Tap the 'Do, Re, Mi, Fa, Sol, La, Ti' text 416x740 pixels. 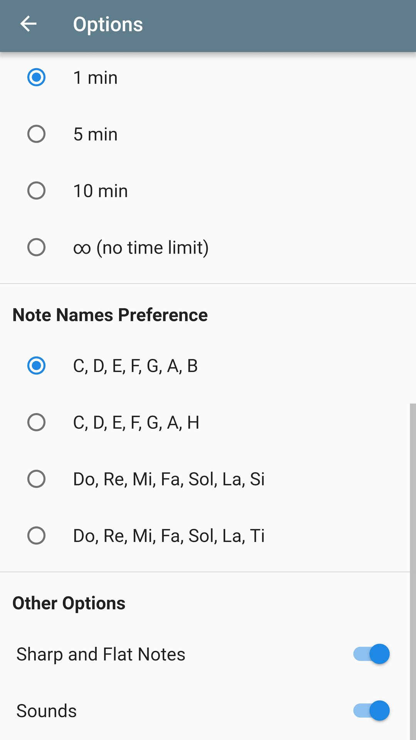[169, 536]
